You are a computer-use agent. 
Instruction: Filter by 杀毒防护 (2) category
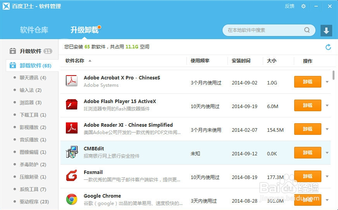point(33,164)
